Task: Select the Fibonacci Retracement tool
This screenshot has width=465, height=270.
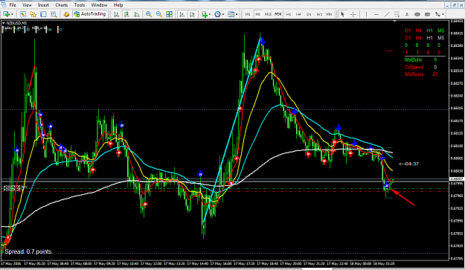Action: click(397, 14)
